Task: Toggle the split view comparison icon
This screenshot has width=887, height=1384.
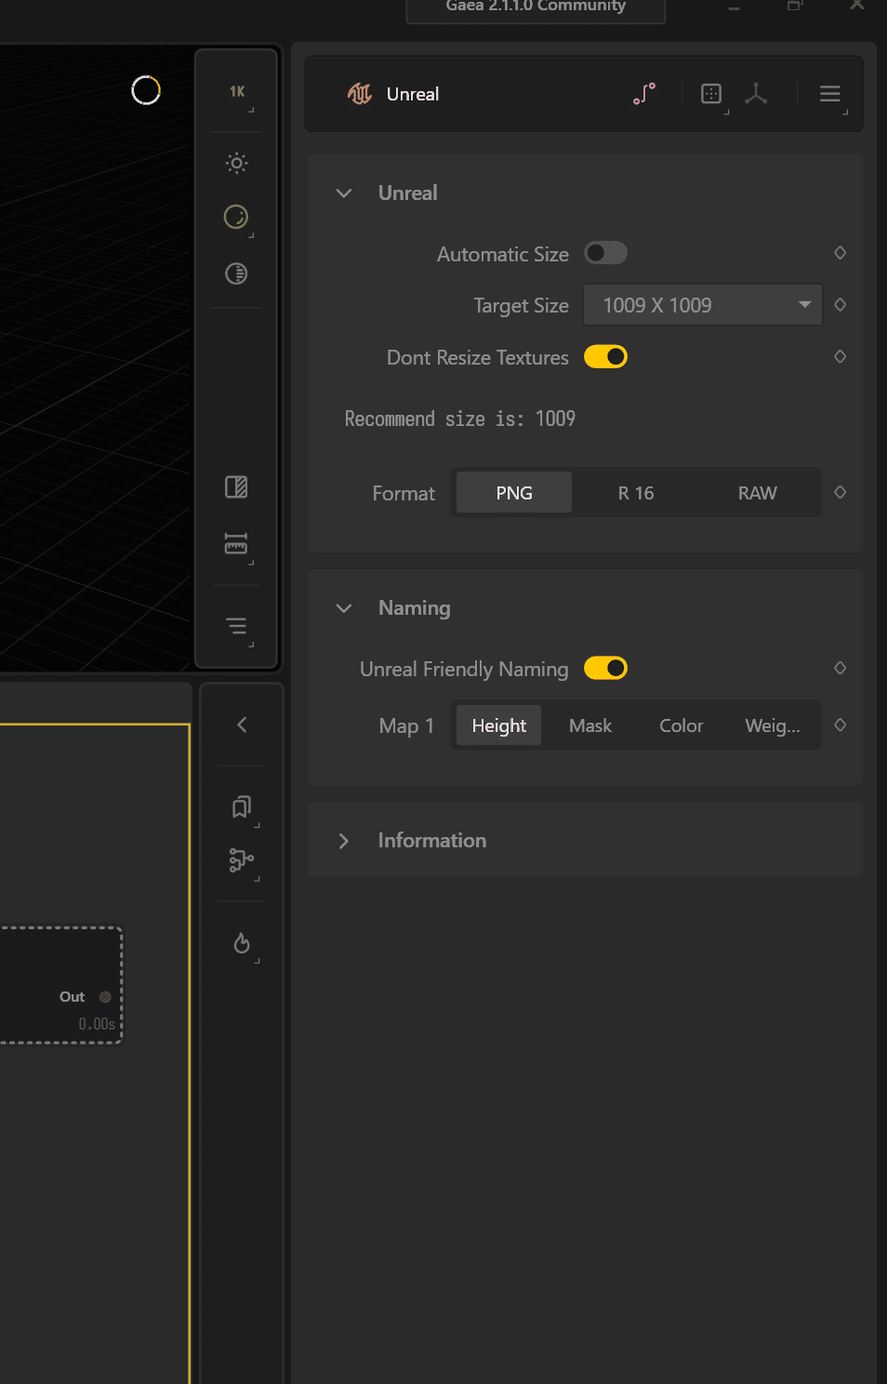Action: click(237, 487)
